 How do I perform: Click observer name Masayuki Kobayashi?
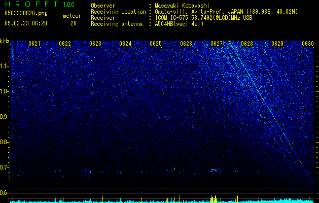coord(182,6)
